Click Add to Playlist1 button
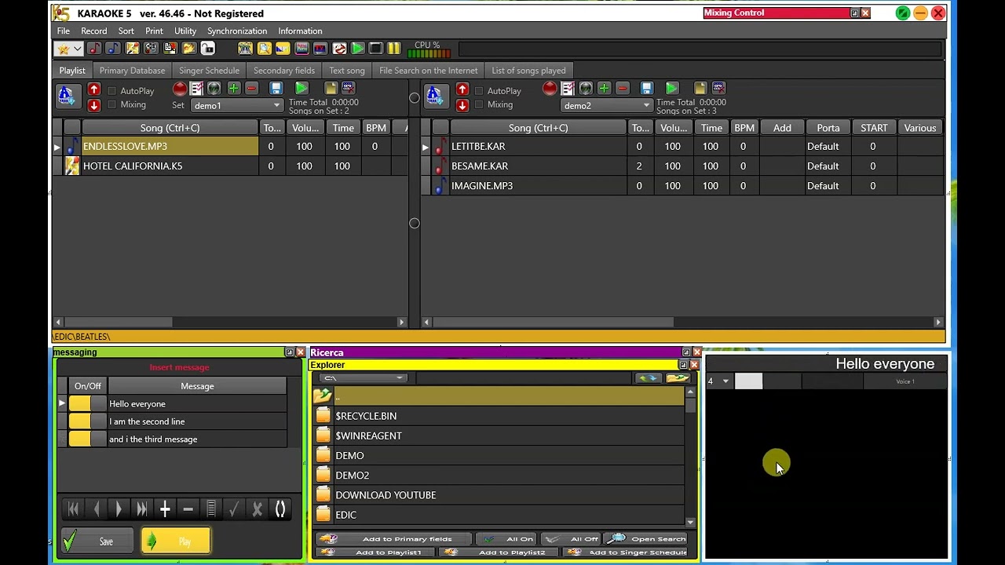Screen dimensions: 1005x565 pos(375,552)
